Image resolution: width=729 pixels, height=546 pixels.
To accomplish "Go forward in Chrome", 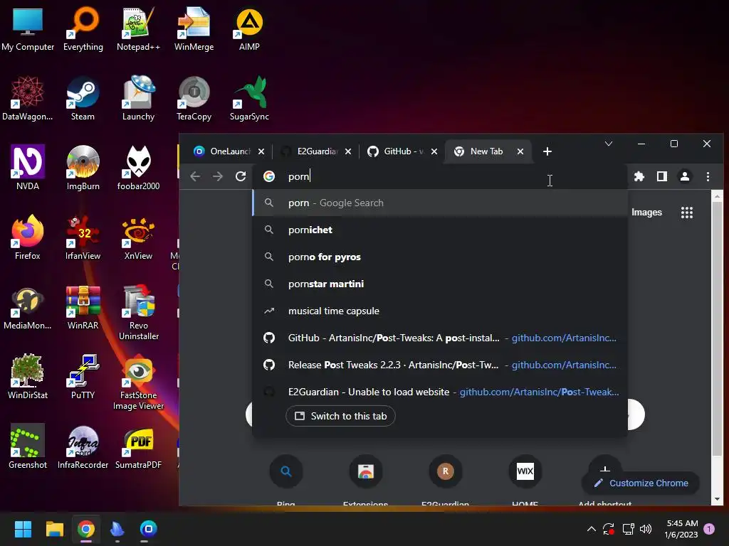I will point(218,176).
